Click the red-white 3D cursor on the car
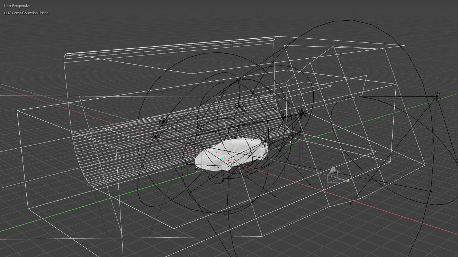This screenshot has width=458, height=257. 232,161
